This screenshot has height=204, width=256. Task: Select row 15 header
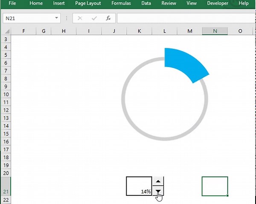(x=6, y=134)
